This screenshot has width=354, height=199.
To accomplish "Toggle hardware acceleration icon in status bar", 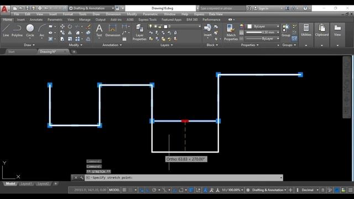I will click(337, 190).
